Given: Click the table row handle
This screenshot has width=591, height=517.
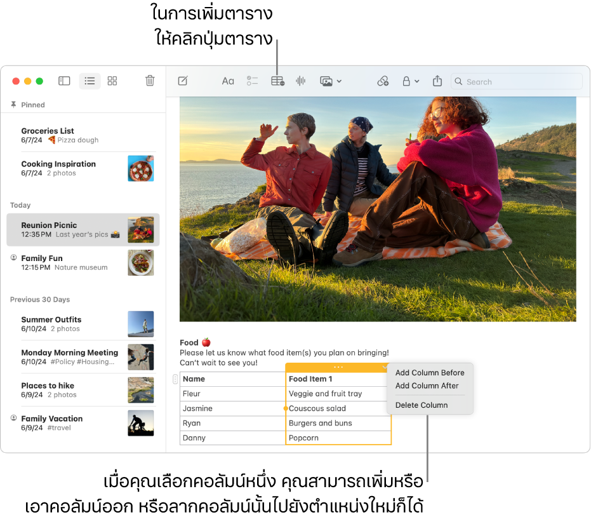Looking at the screenshot, I should coord(175,379).
